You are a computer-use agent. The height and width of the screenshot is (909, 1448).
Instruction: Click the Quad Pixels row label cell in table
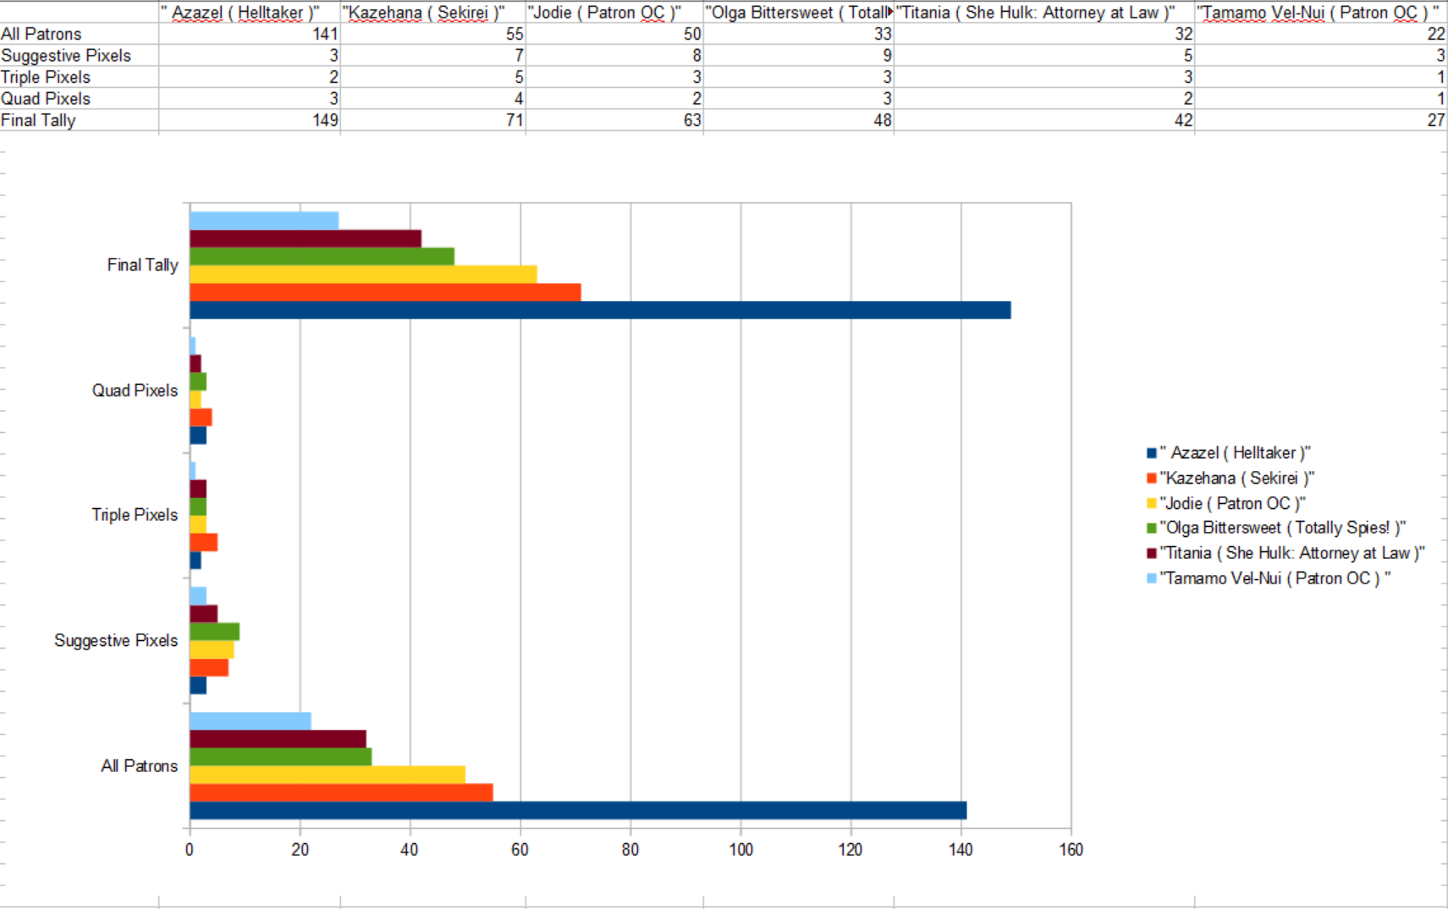click(80, 98)
